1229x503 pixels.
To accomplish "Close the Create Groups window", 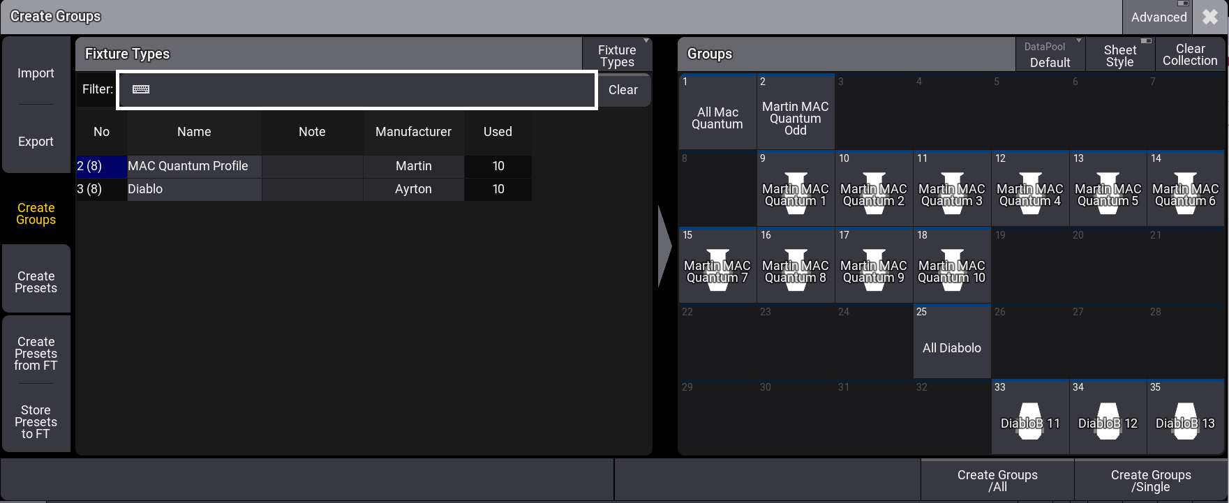I will click(1210, 17).
